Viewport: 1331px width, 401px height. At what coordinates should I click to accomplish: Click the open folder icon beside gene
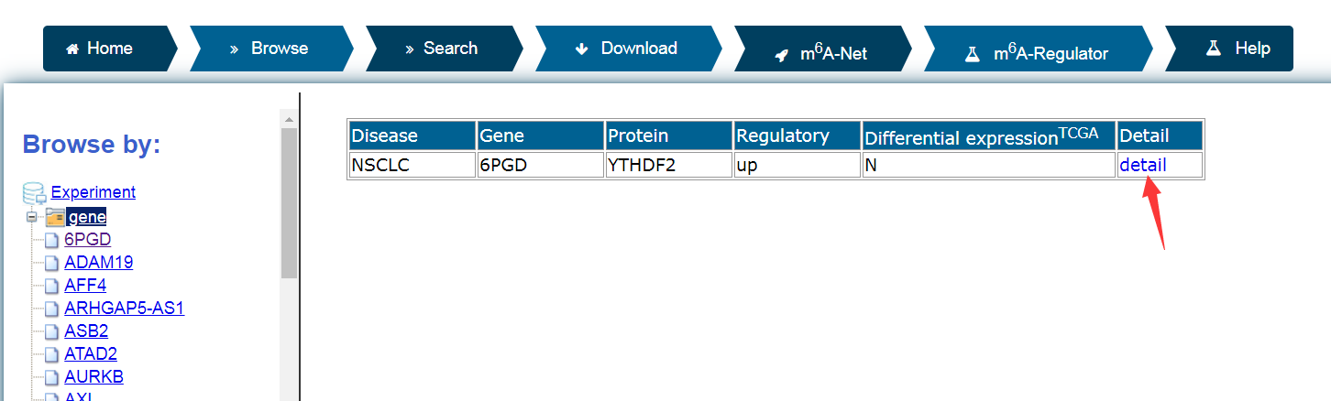54,217
